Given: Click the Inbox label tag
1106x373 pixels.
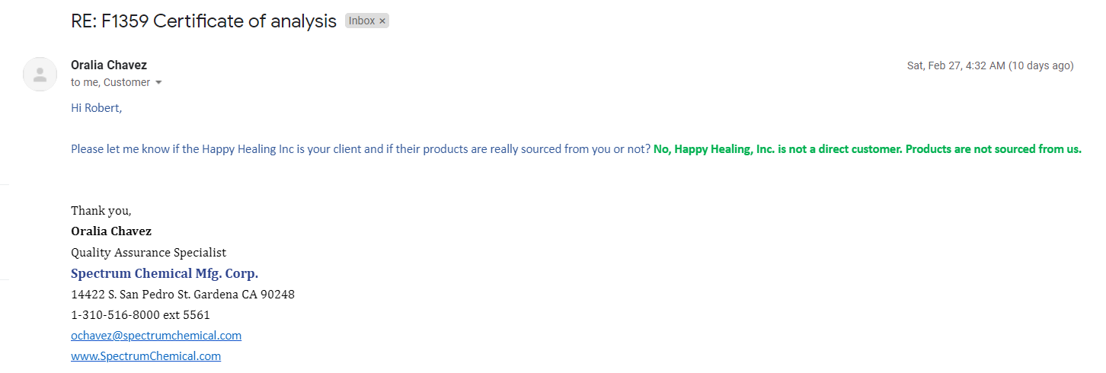Looking at the screenshot, I should 362,21.
